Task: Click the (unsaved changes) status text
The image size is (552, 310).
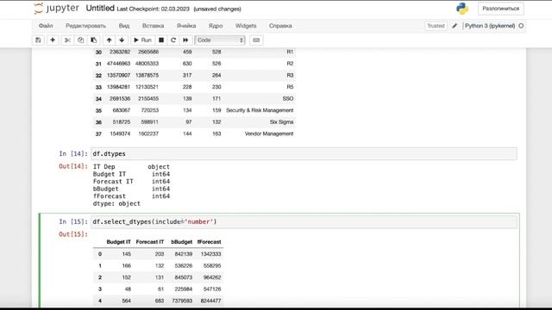Action: click(217, 9)
